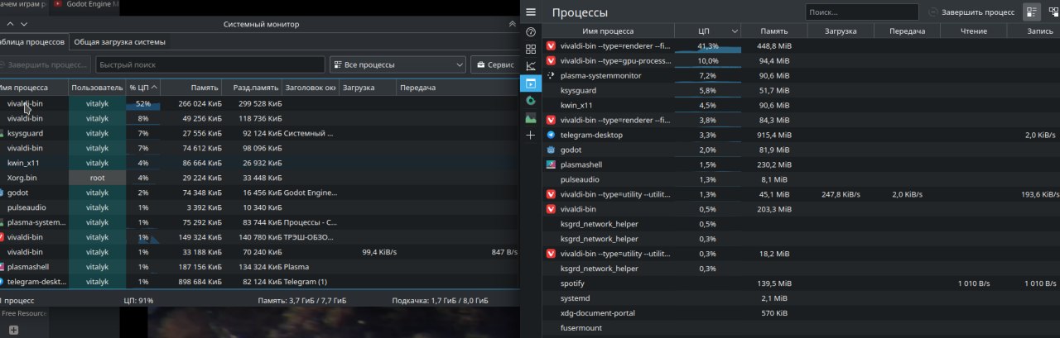
Task: Toggle sort on % ЦП column in Системный монитор
Action: [143, 87]
